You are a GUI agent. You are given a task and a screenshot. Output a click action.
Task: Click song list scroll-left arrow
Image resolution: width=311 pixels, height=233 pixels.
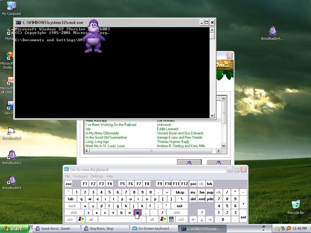(87, 151)
